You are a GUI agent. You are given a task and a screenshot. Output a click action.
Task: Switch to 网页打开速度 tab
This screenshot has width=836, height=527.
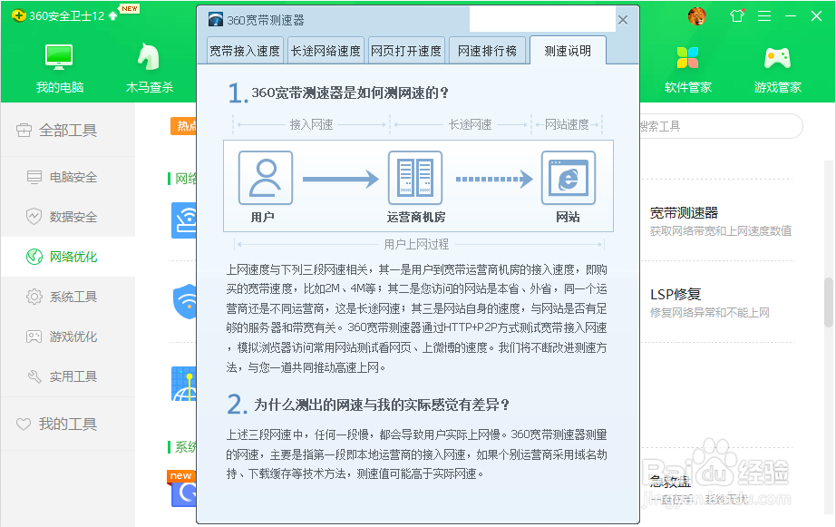(406, 51)
